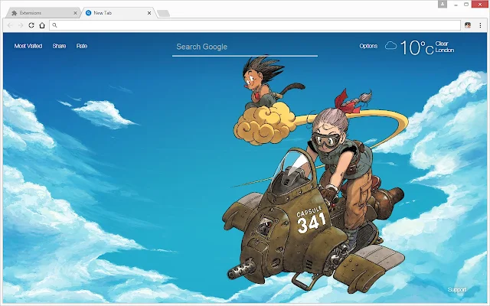
Task: Open a new tab with the blank tab button
Action: click(163, 13)
